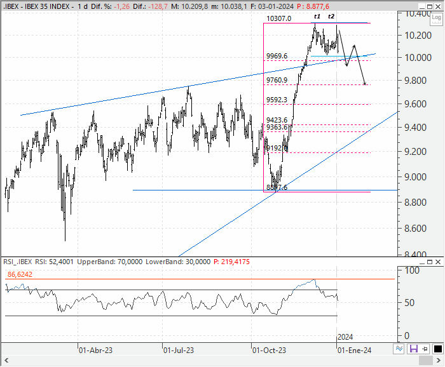The image size is (445, 367).
Task: Click the red 'P: 219,4175' RSI value
Action: (231, 262)
